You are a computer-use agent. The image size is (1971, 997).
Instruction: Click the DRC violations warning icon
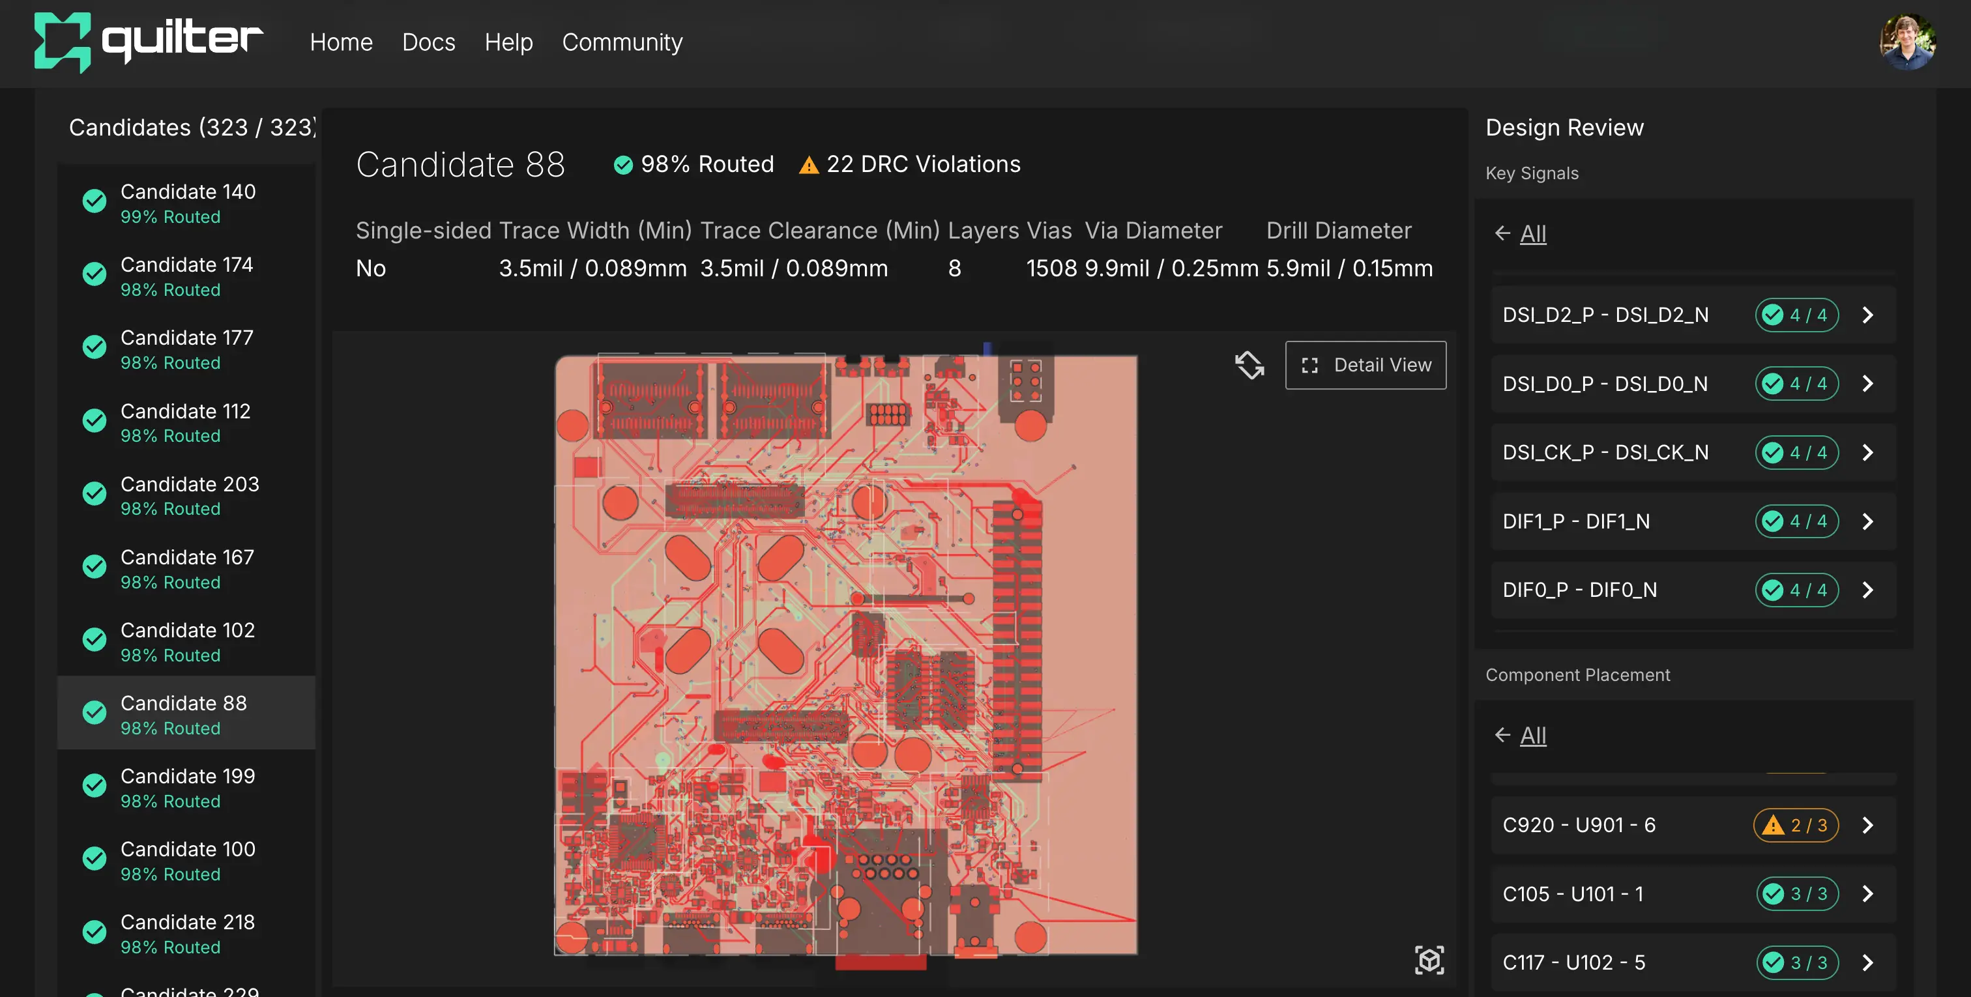click(809, 166)
